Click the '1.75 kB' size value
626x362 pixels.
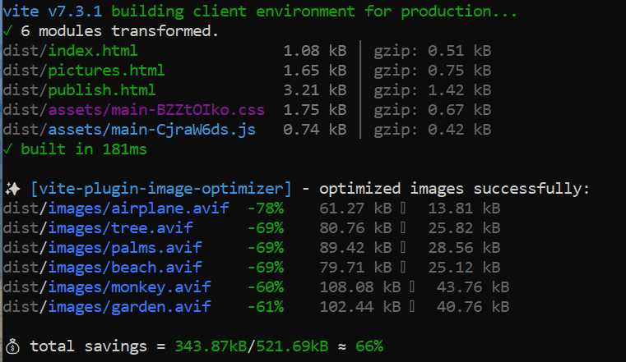point(314,110)
